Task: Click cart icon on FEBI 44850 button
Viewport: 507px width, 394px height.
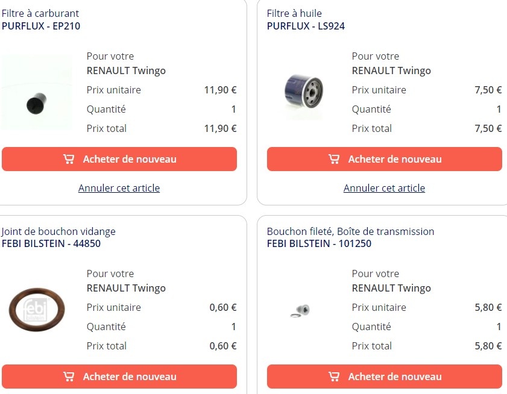Action: 69,377
